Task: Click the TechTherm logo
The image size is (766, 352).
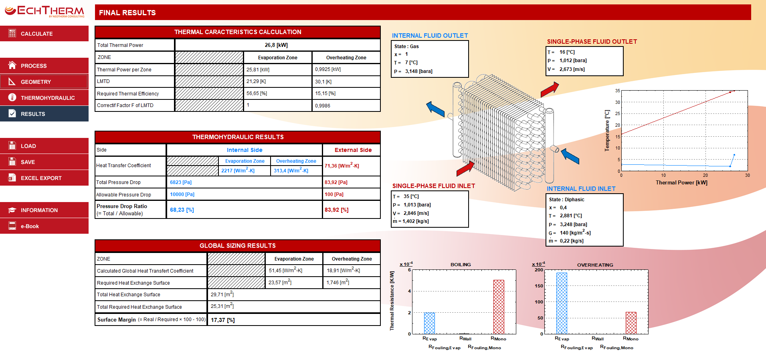Action: tap(44, 11)
